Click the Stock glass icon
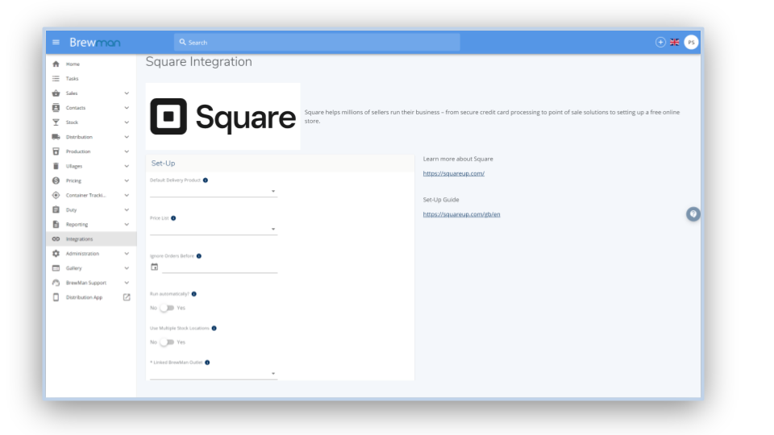The height and width of the screenshot is (435, 774). click(x=56, y=122)
